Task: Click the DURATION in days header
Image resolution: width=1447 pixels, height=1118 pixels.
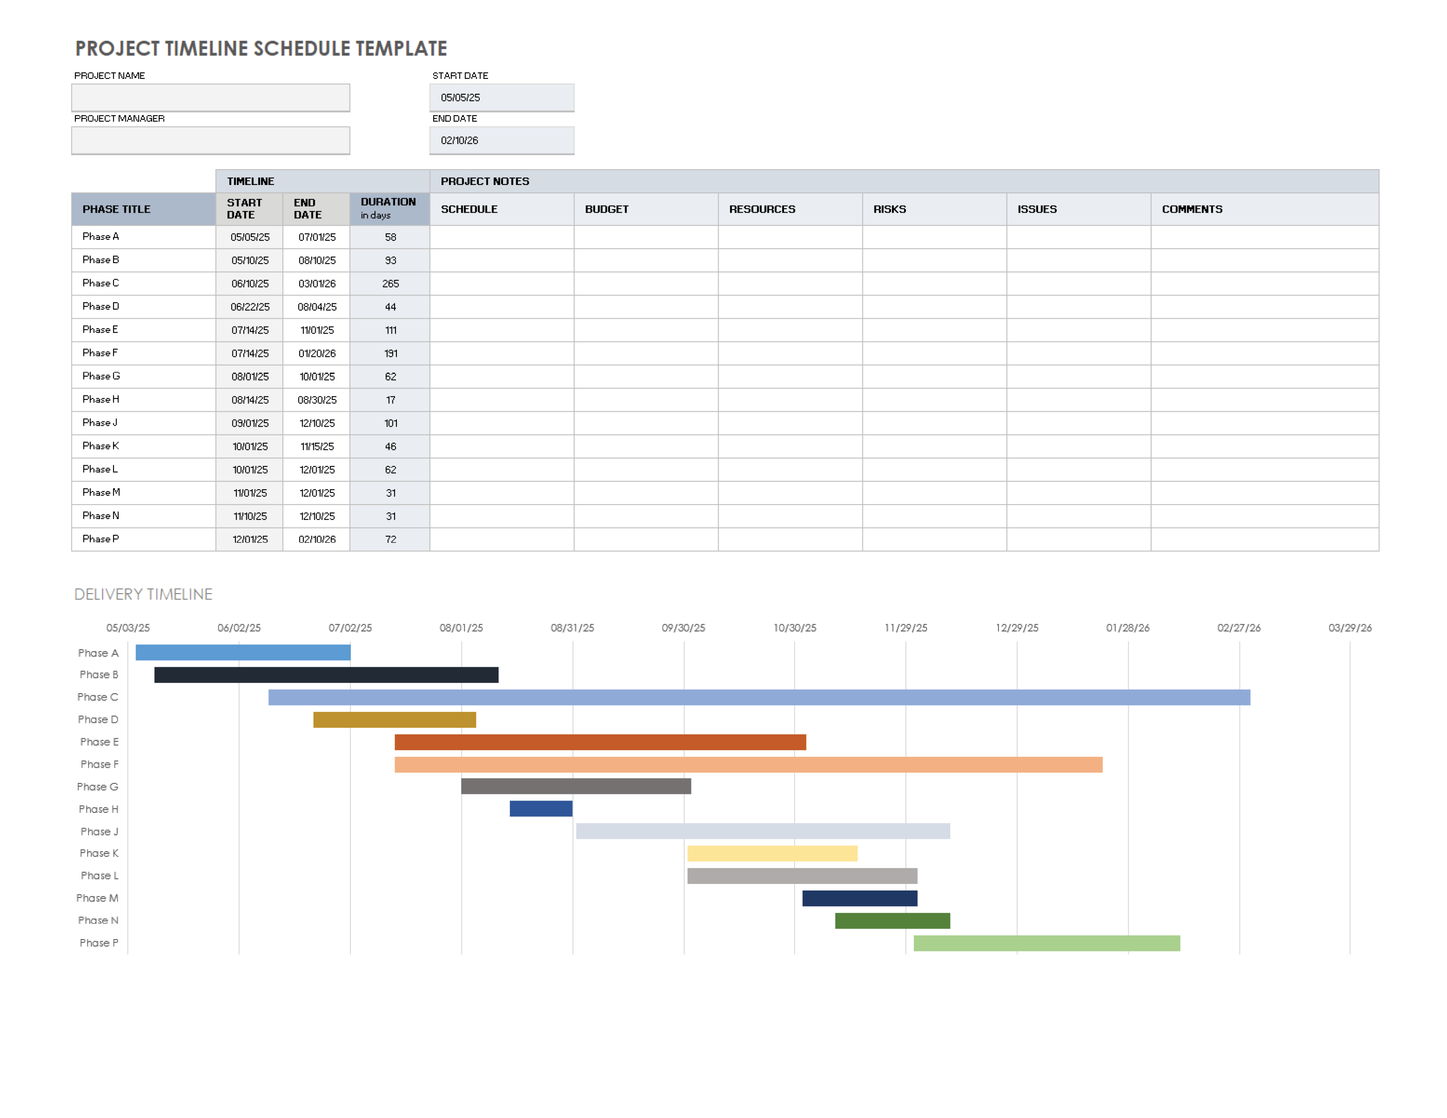Action: [389, 209]
